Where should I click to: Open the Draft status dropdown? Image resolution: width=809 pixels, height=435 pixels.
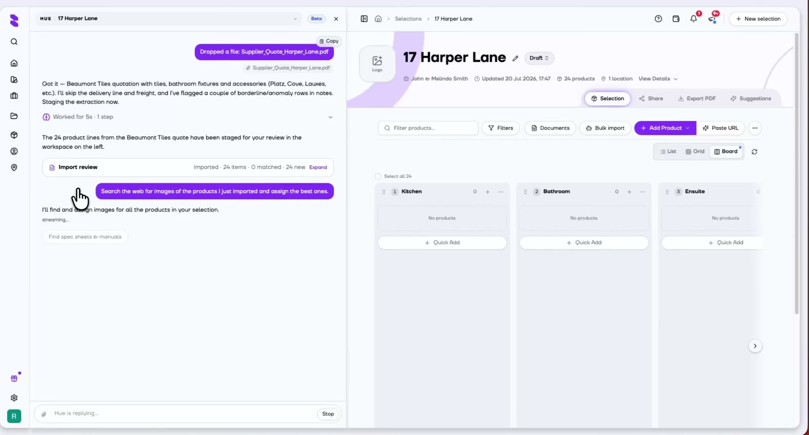point(539,58)
